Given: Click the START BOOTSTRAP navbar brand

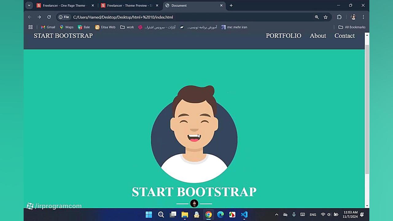Looking at the screenshot, I should (63, 36).
